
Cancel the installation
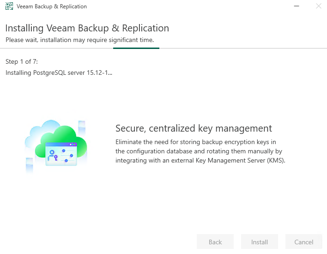304,242
